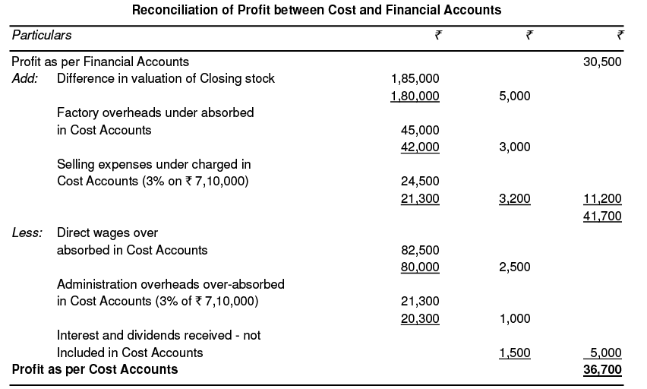Click the 36,700 final profit figure
647x389 pixels.
pos(602,370)
